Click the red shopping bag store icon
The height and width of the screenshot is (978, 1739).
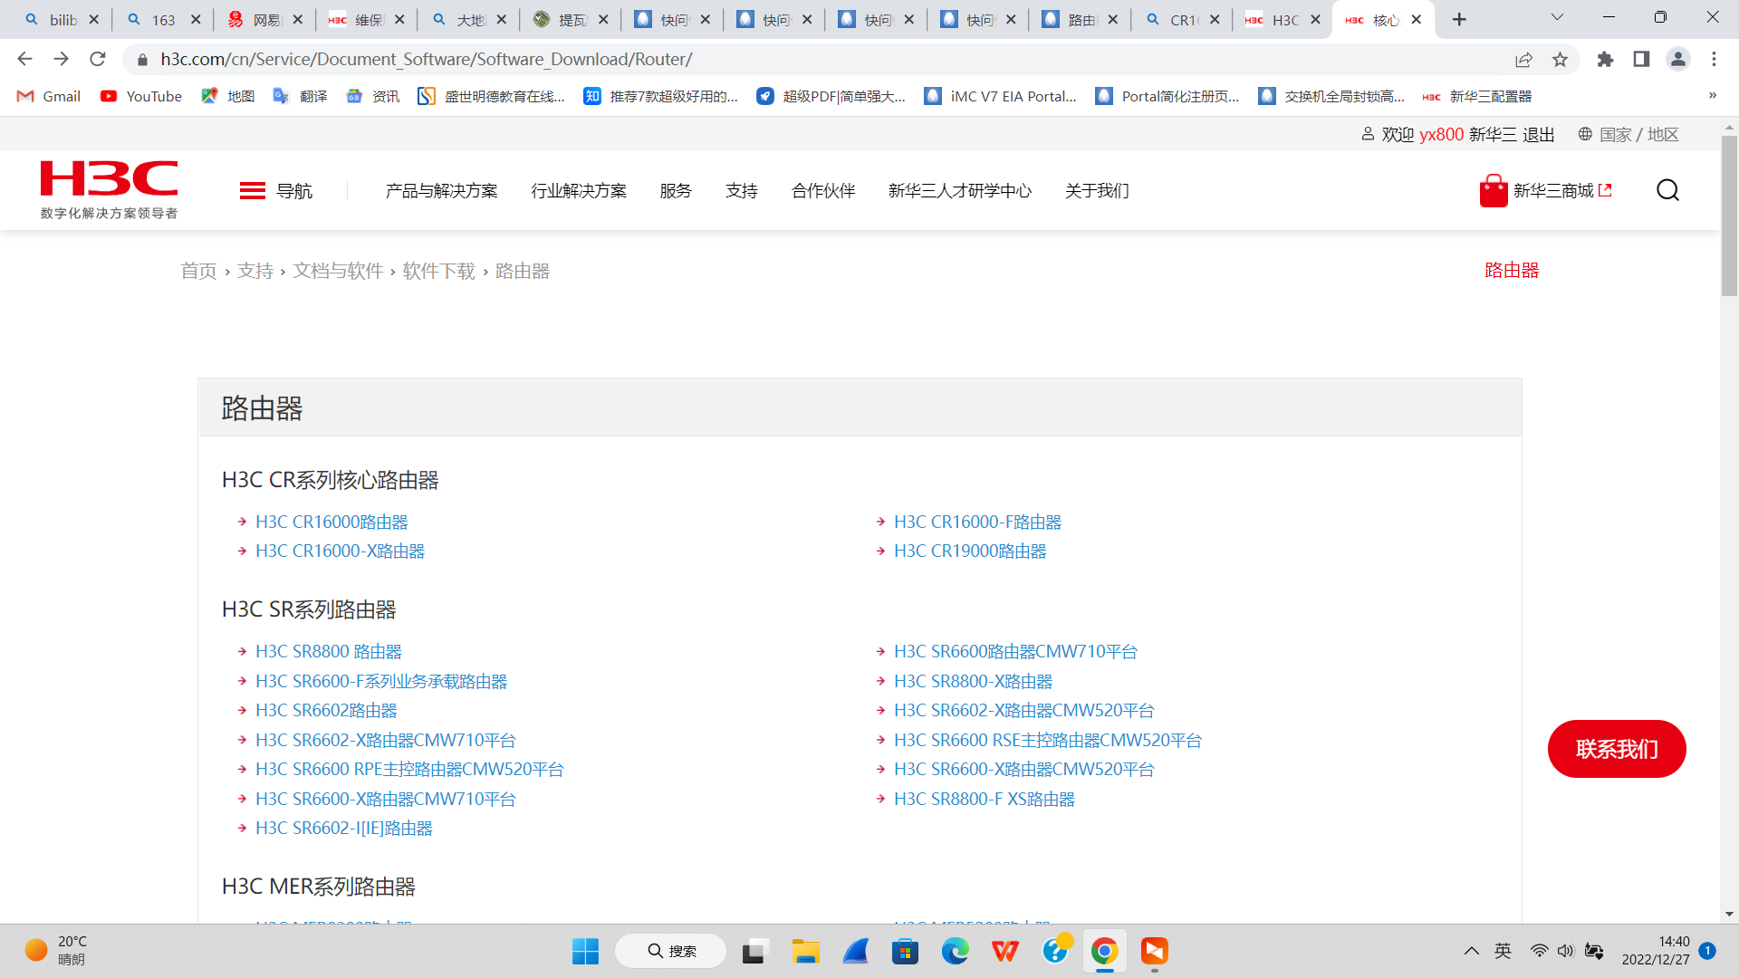[1493, 191]
